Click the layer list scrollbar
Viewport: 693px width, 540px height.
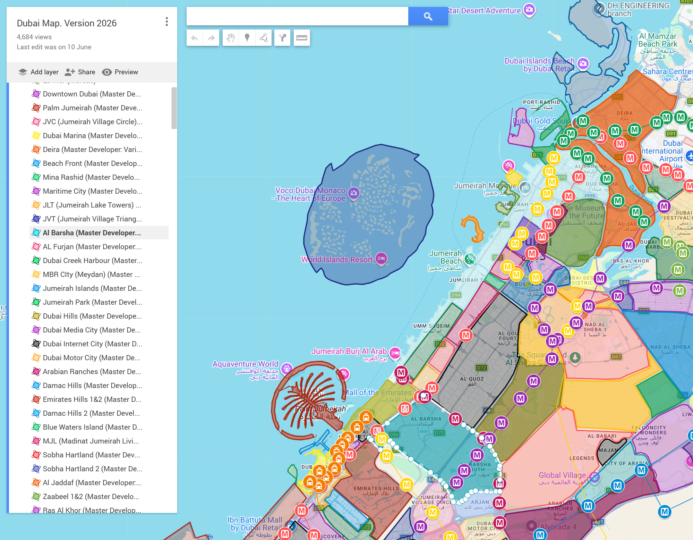click(174, 108)
